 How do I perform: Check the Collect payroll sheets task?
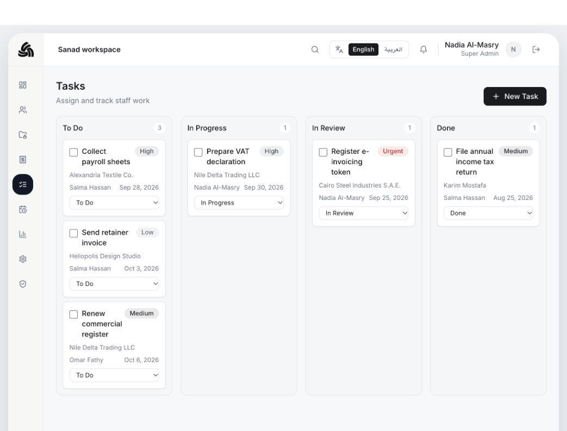coord(73,152)
